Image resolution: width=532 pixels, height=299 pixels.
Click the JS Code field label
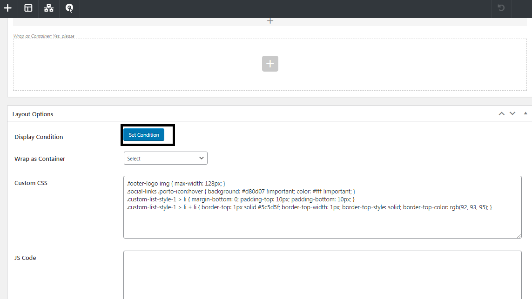pyautogui.click(x=25, y=258)
